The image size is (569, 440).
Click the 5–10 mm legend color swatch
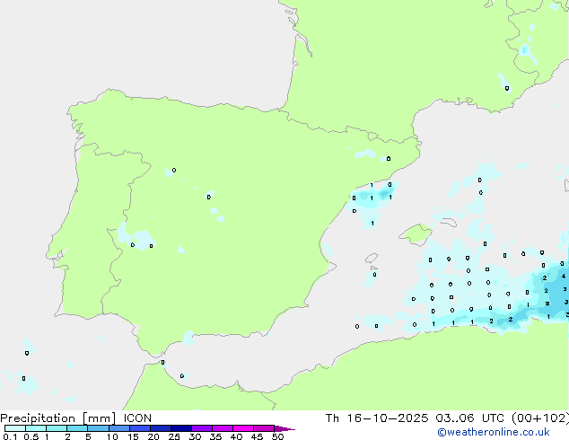click(x=98, y=428)
